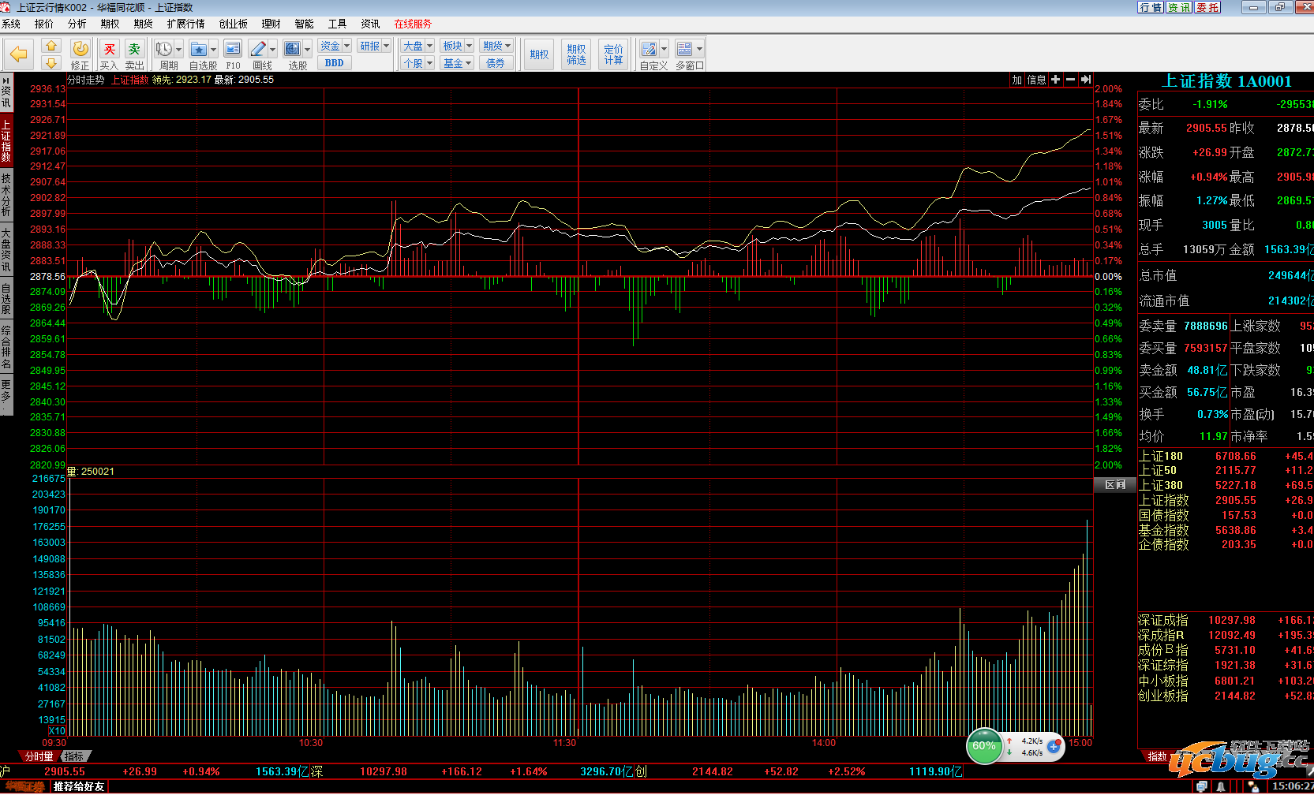The width and height of the screenshot is (1314, 795).
Task: Click the red 委托 button in title bar
Action: coord(1207,7)
